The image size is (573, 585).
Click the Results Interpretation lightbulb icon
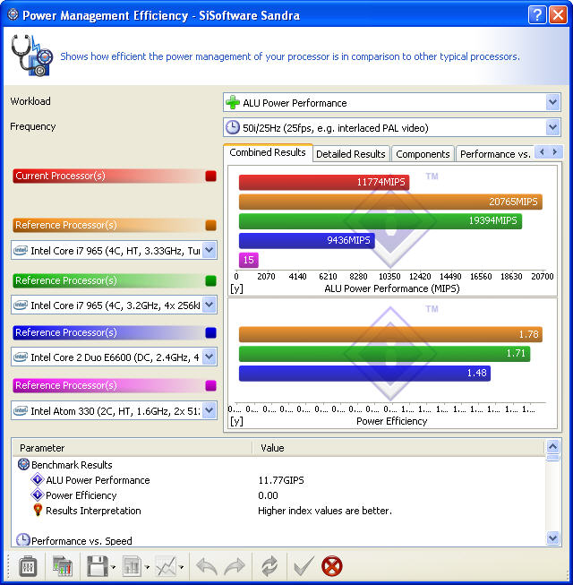38,510
